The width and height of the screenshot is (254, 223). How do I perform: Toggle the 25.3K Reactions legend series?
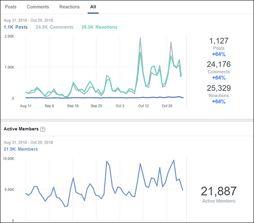99,27
